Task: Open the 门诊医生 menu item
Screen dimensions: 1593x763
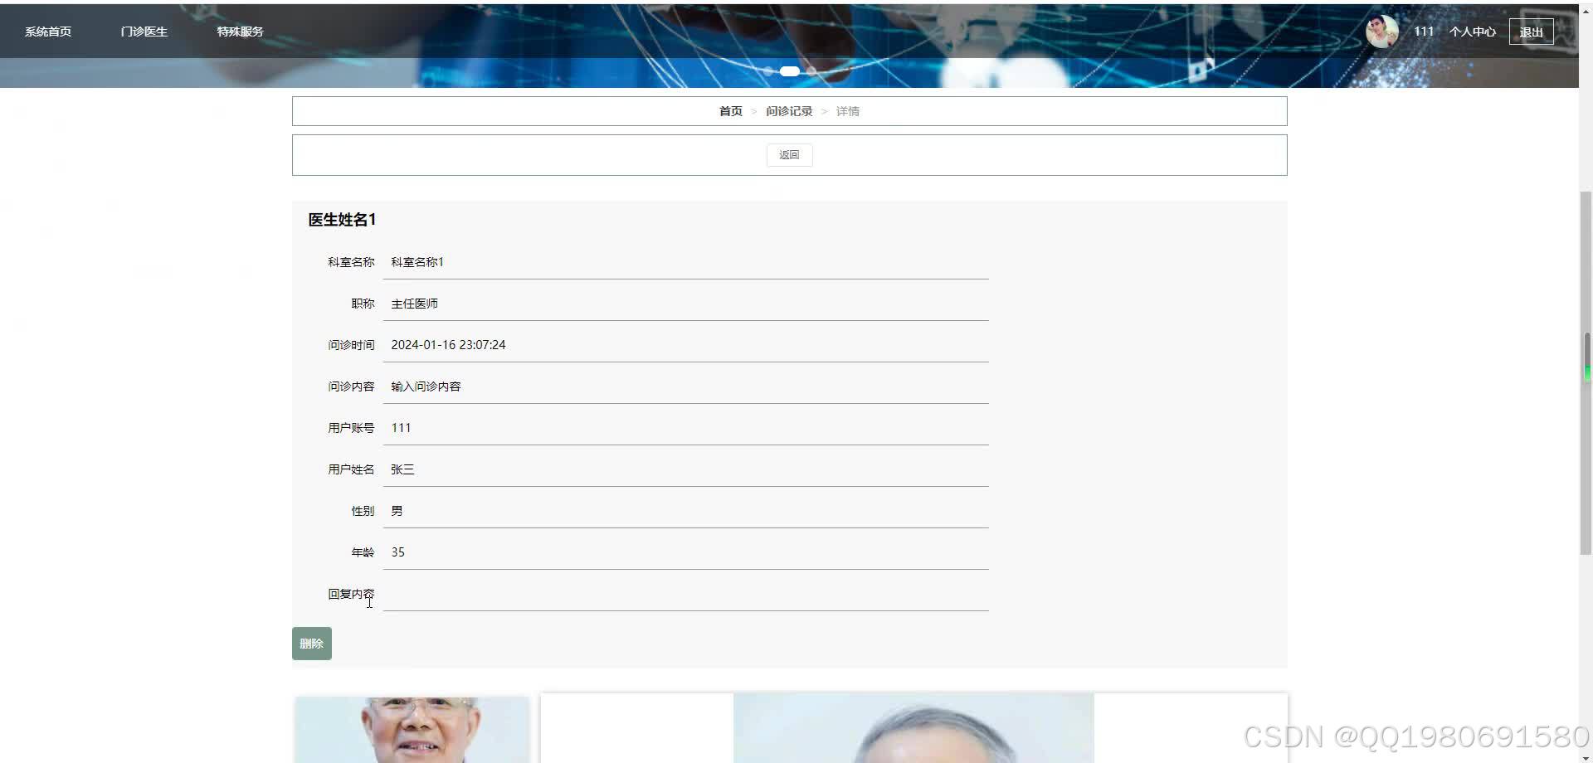Action: (144, 32)
